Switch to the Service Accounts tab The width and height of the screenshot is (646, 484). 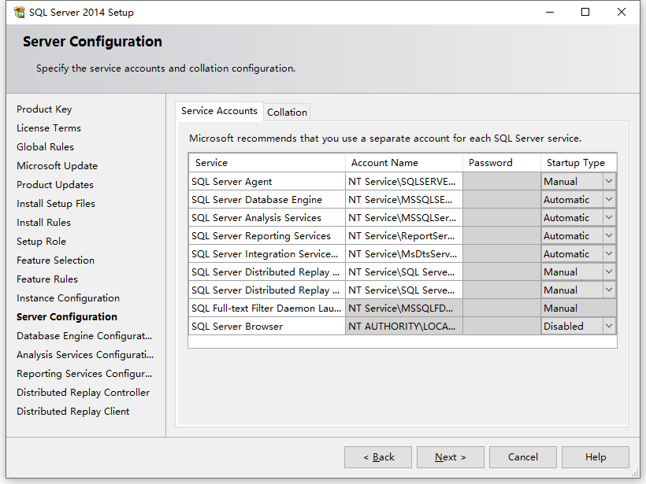coord(219,111)
